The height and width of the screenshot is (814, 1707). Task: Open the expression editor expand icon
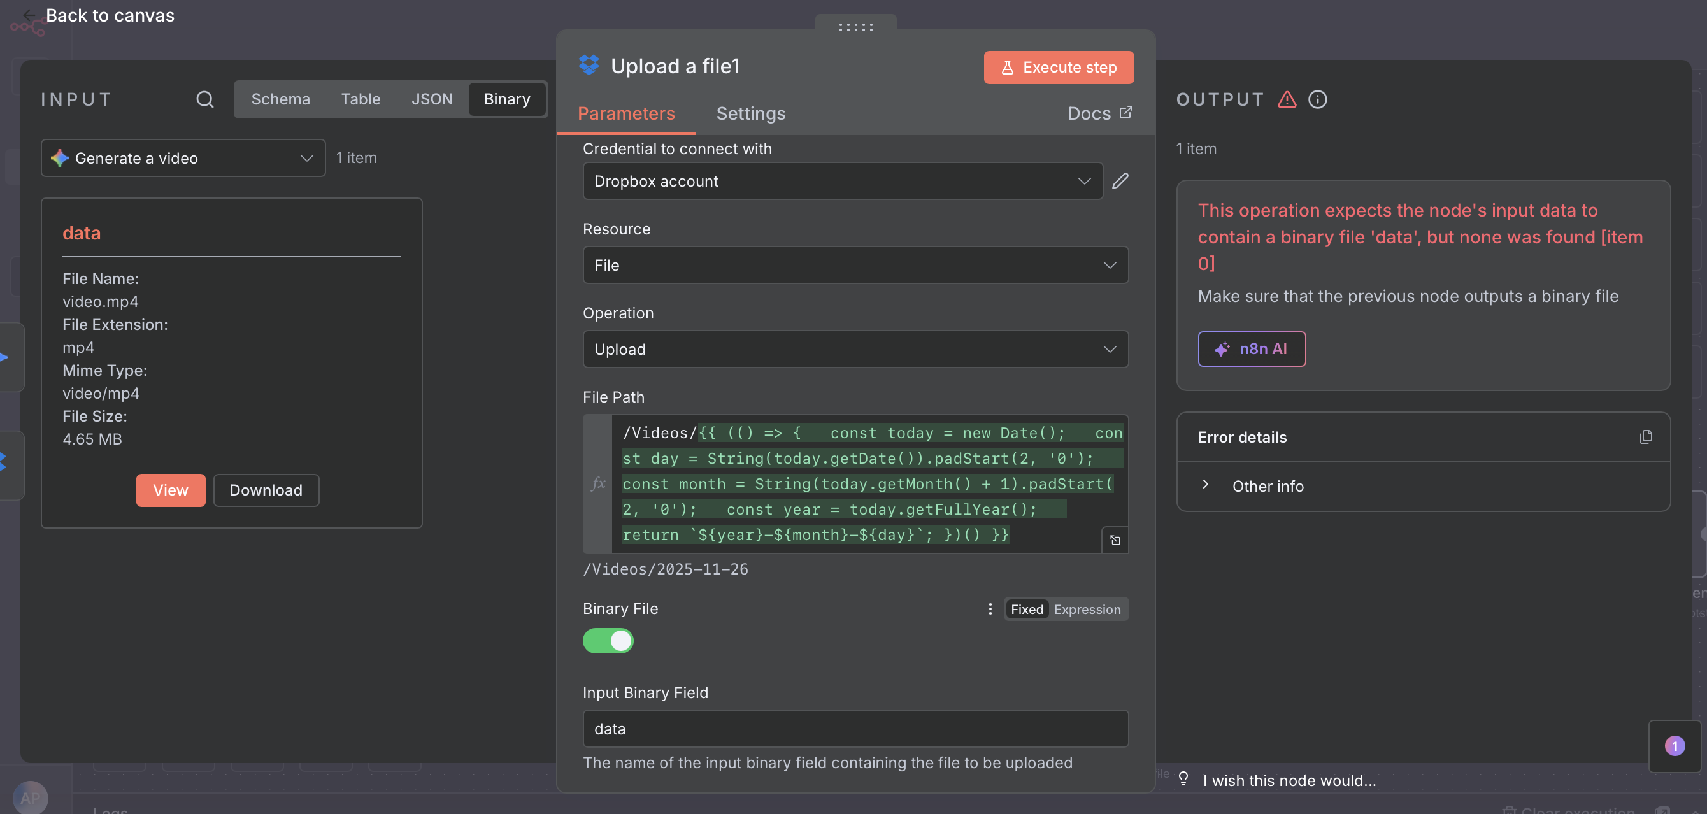[1115, 540]
